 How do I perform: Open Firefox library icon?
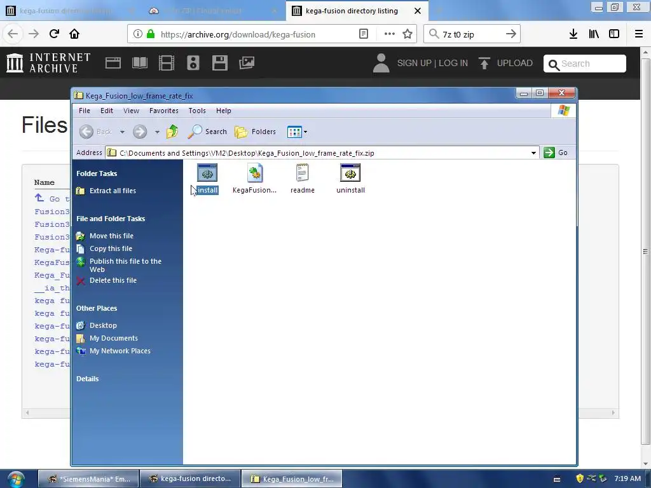[x=594, y=34]
